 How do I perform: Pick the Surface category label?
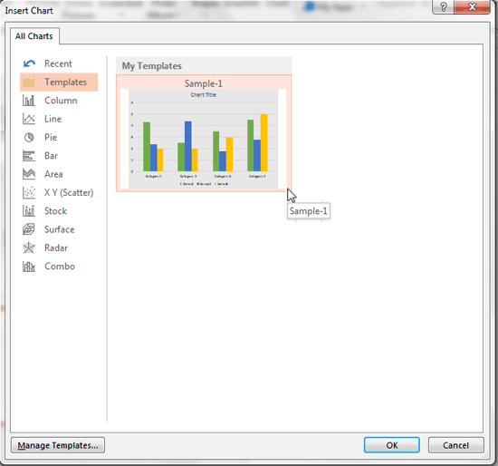click(60, 229)
